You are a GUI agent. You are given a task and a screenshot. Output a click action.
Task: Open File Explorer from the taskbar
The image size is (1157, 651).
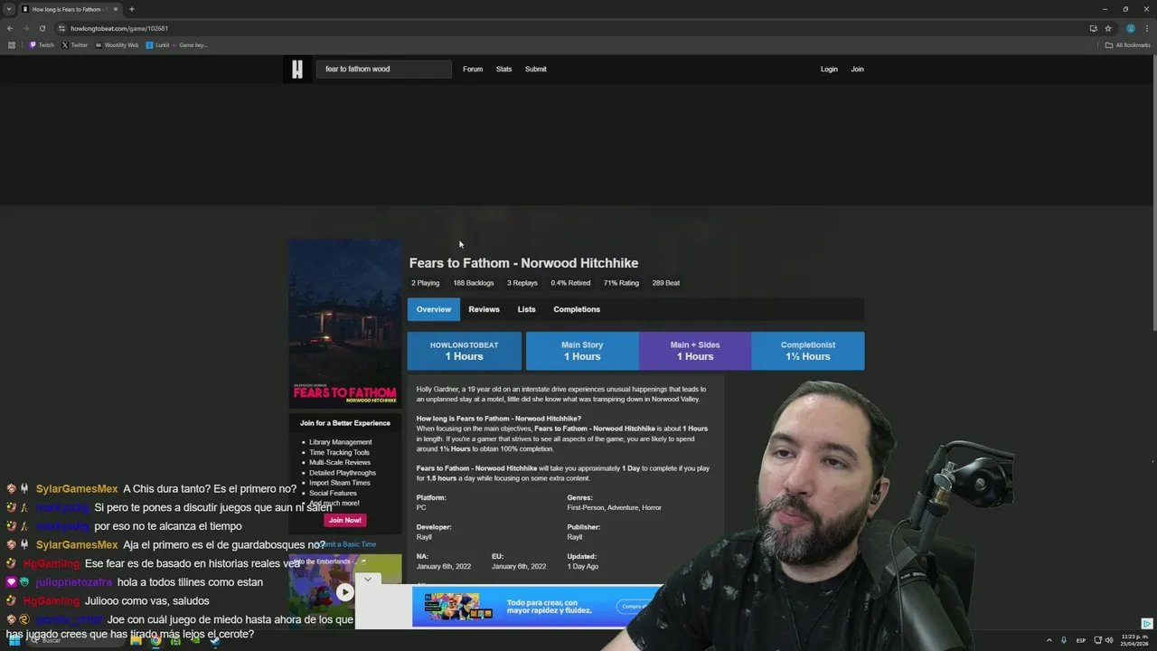coord(136,640)
